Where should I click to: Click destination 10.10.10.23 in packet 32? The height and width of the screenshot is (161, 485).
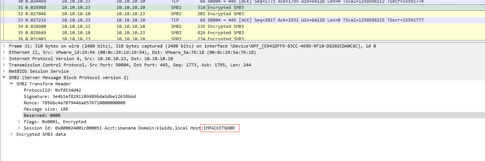pyautogui.click(x=131, y=14)
